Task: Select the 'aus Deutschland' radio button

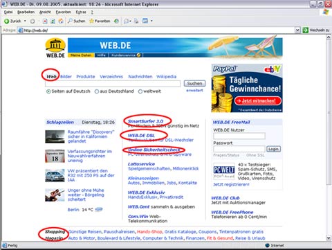Action: [x=97, y=91]
